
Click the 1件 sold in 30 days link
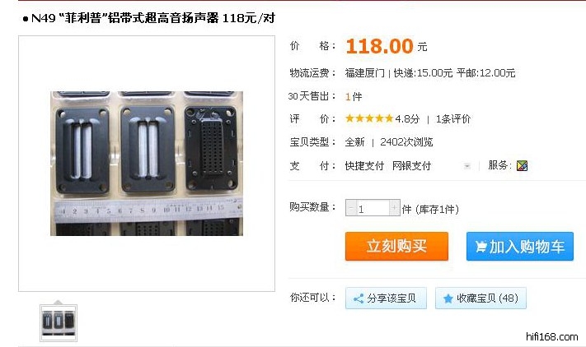[354, 97]
